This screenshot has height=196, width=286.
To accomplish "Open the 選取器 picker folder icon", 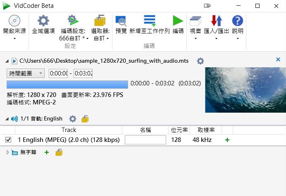I will coord(100,20).
